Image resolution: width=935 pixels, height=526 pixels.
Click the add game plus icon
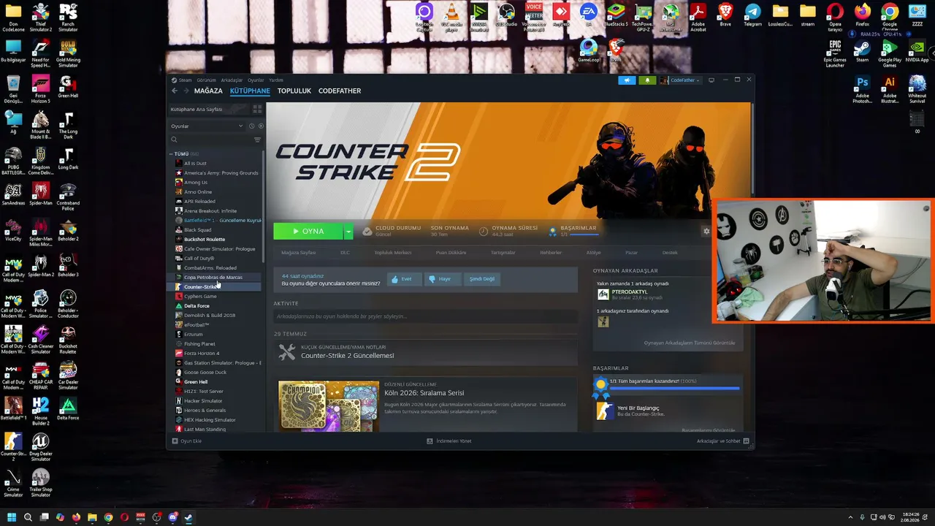[175, 441]
